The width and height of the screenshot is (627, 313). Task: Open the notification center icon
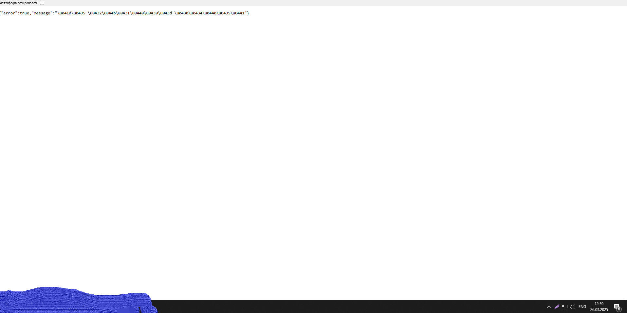coord(617,306)
